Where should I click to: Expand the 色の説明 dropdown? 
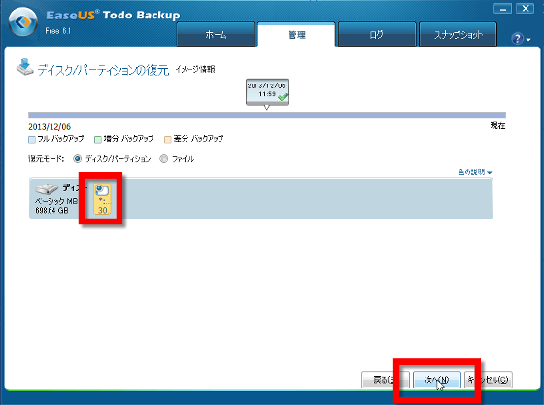475,172
